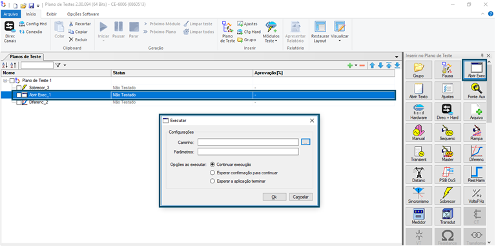This screenshot has width=496, height=246.
Task: Insert the Manual test module
Action: tap(418, 132)
